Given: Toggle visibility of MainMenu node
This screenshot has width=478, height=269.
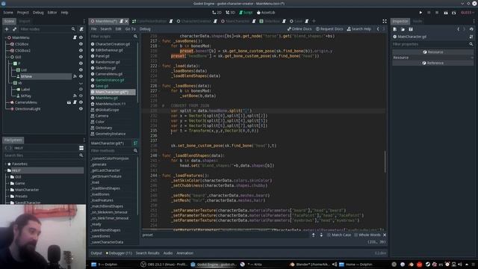Looking at the screenshot, I should coord(81,37).
